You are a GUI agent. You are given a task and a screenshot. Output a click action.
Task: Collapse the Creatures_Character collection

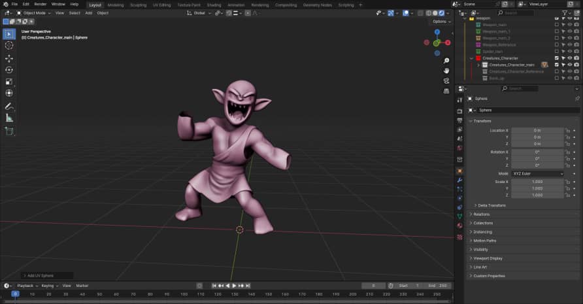point(471,58)
